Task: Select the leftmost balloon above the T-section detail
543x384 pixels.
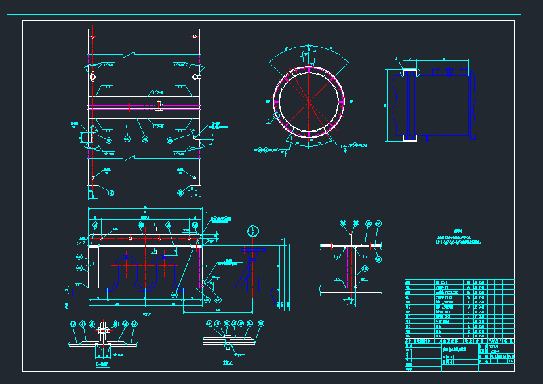Action: (343, 223)
